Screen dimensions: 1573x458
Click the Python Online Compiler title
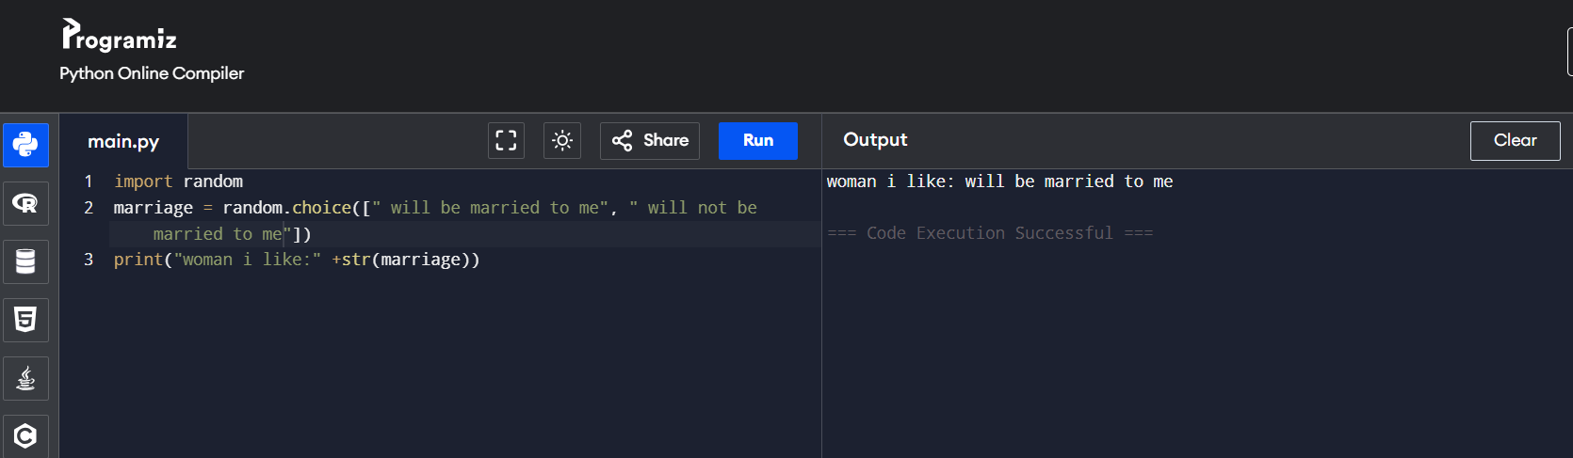tap(152, 73)
